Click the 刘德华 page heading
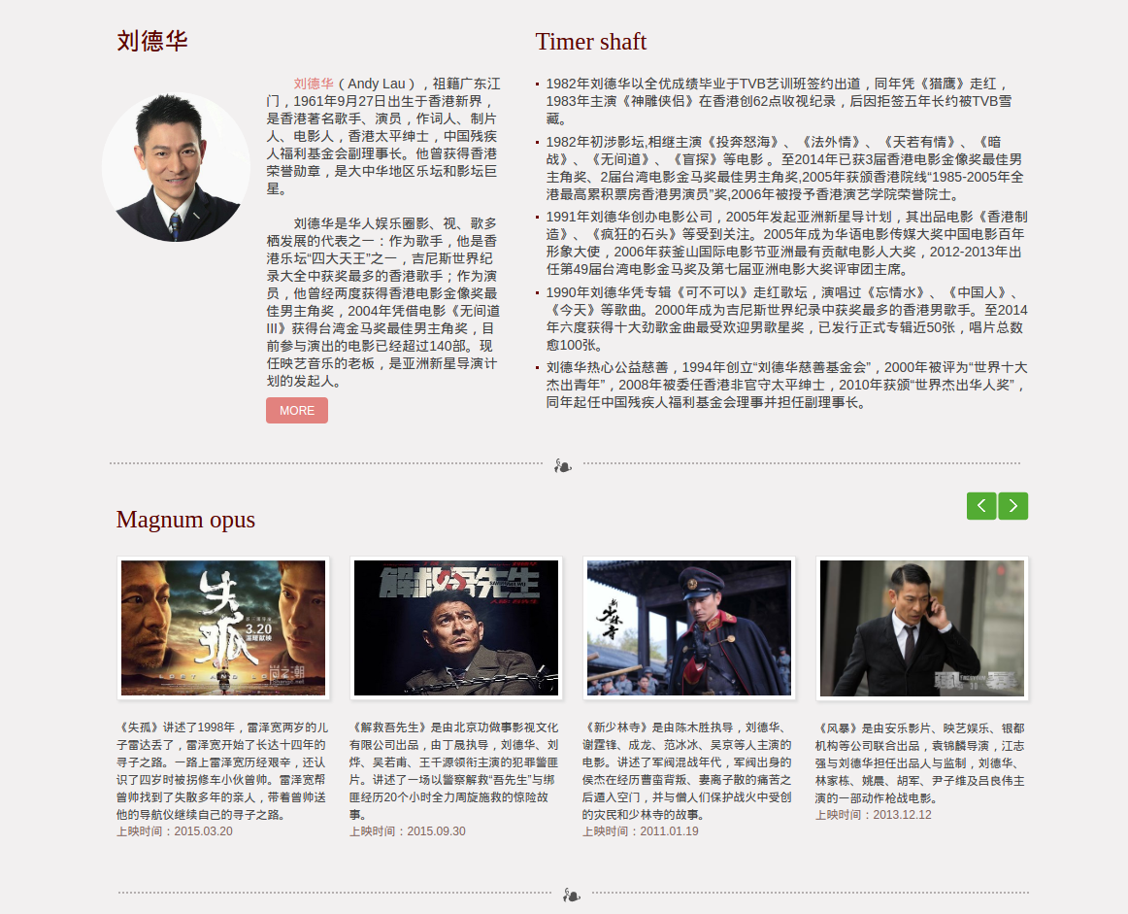 152,41
